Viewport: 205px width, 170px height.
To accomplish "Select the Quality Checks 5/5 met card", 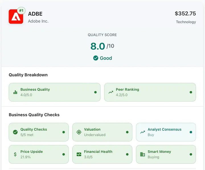I will point(39,132).
